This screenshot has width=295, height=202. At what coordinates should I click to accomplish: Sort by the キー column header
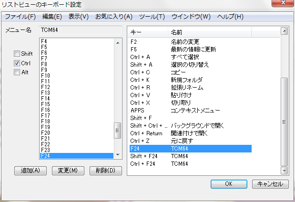(148, 32)
